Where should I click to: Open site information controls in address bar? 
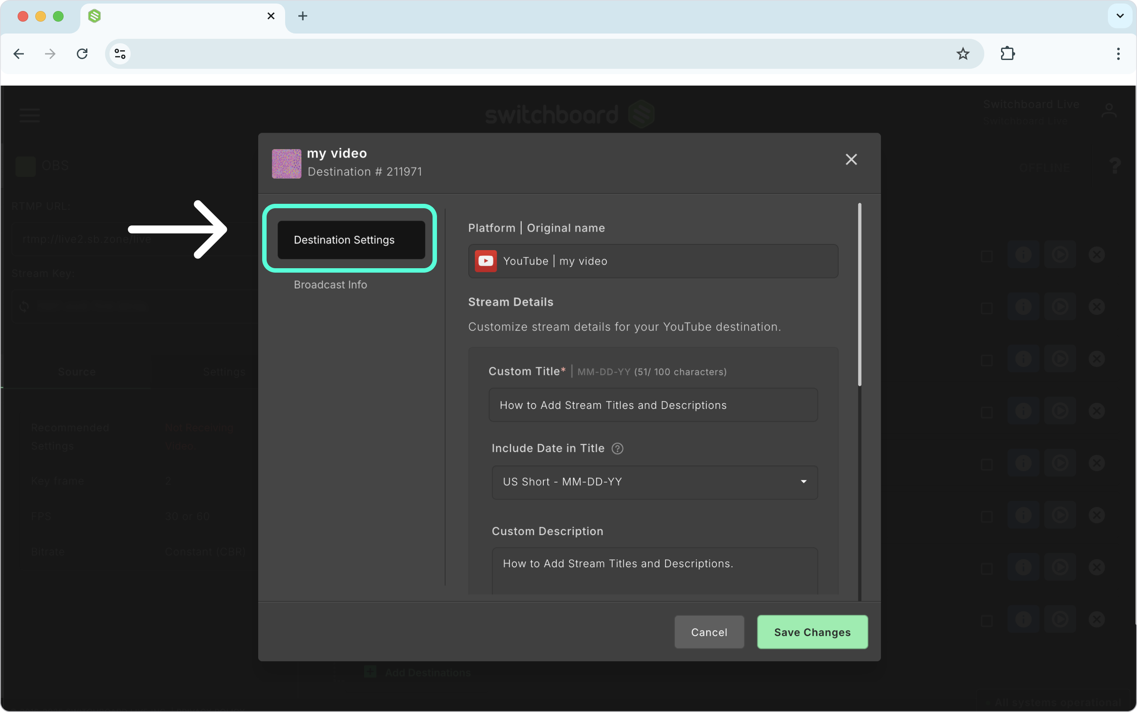[120, 54]
